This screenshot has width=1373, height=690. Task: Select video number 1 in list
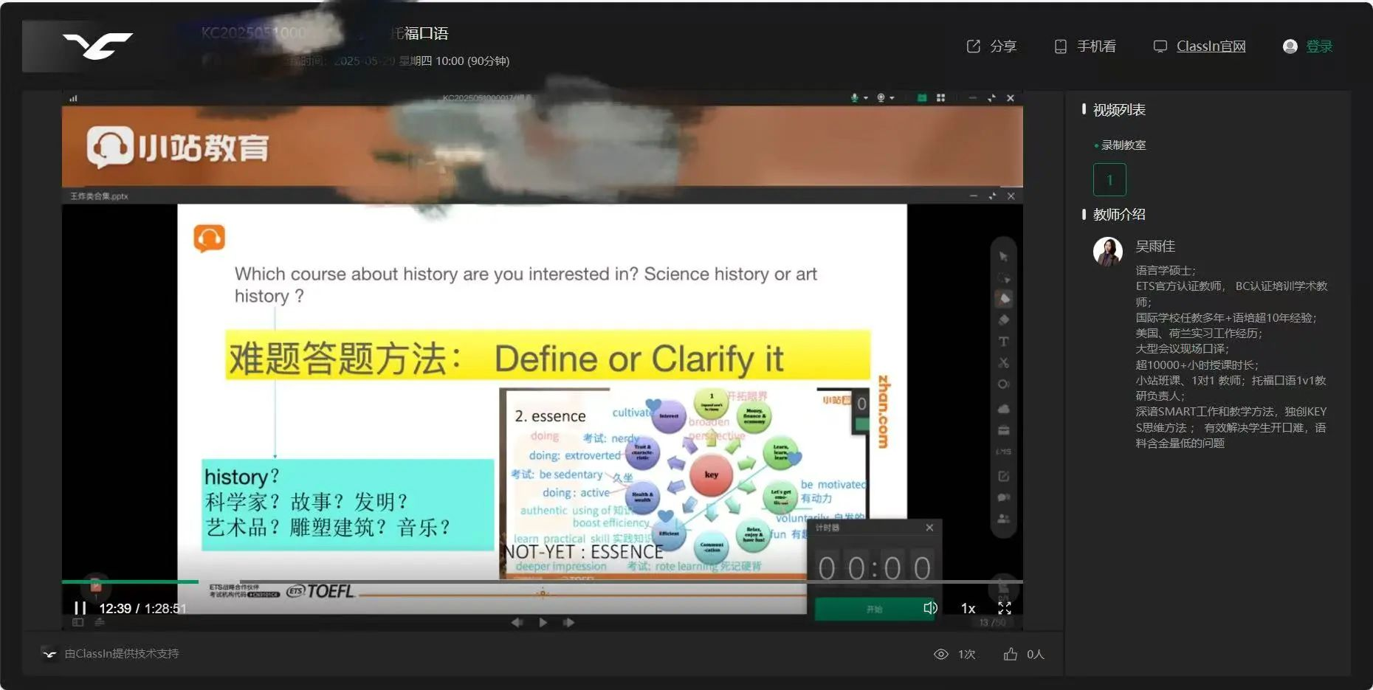pyautogui.click(x=1109, y=179)
